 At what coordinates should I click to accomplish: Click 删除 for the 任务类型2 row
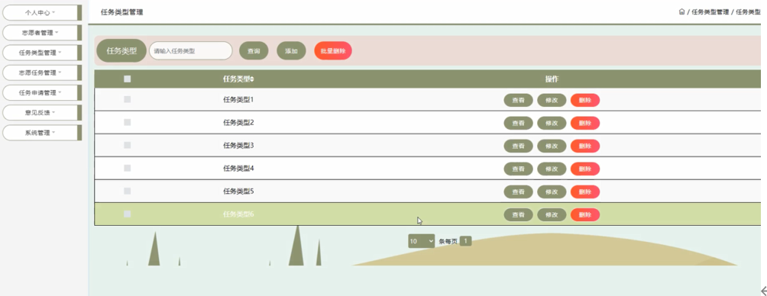(585, 123)
